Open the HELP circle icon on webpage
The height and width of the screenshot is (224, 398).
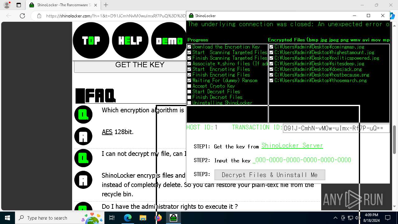tap(130, 40)
